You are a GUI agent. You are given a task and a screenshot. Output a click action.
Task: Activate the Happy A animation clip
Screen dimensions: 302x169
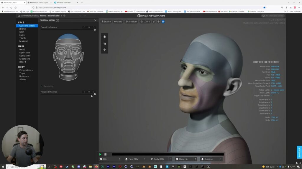click(183, 159)
